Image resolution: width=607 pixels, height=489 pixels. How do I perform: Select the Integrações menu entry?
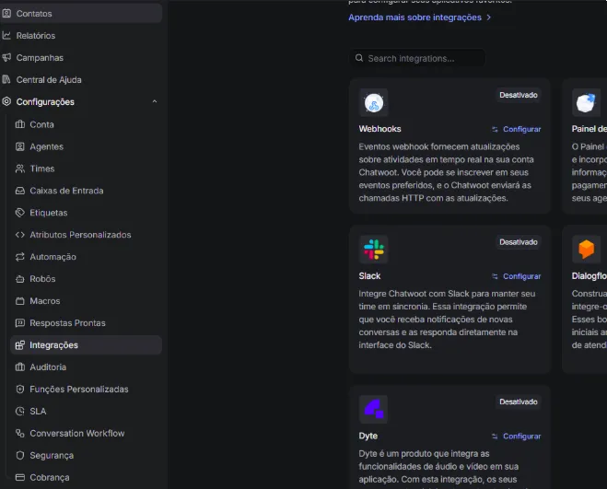(86, 345)
